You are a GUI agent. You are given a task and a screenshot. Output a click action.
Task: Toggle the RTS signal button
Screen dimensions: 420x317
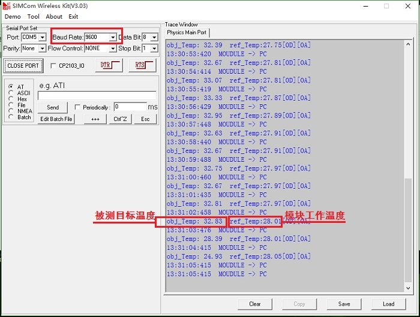143,65
